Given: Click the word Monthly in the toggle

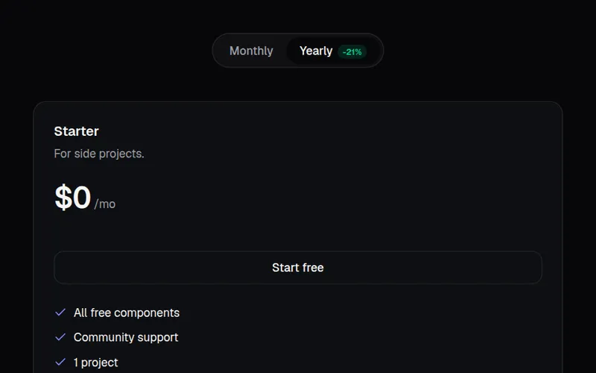Looking at the screenshot, I should 251,51.
